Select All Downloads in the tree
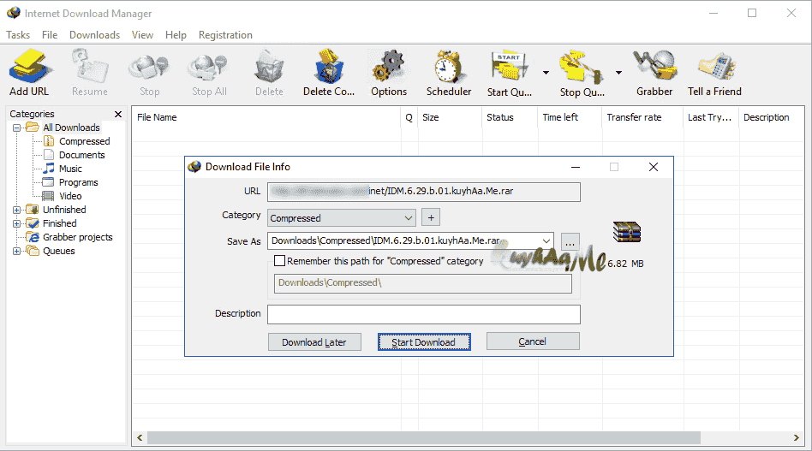Image resolution: width=812 pixels, height=451 pixels. click(71, 128)
